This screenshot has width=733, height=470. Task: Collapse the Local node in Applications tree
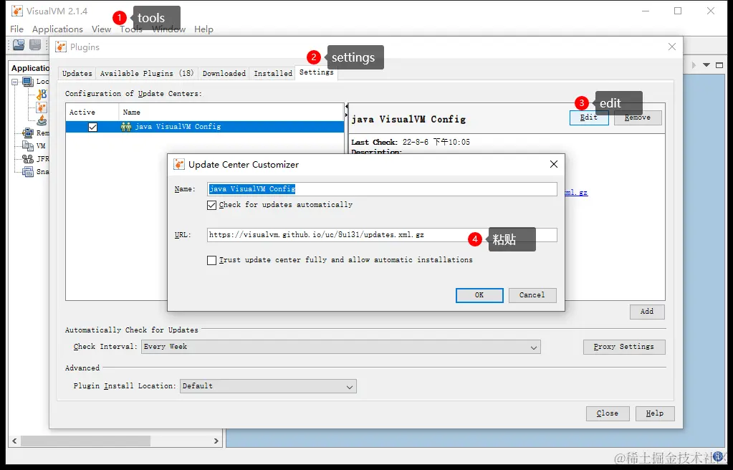point(15,82)
